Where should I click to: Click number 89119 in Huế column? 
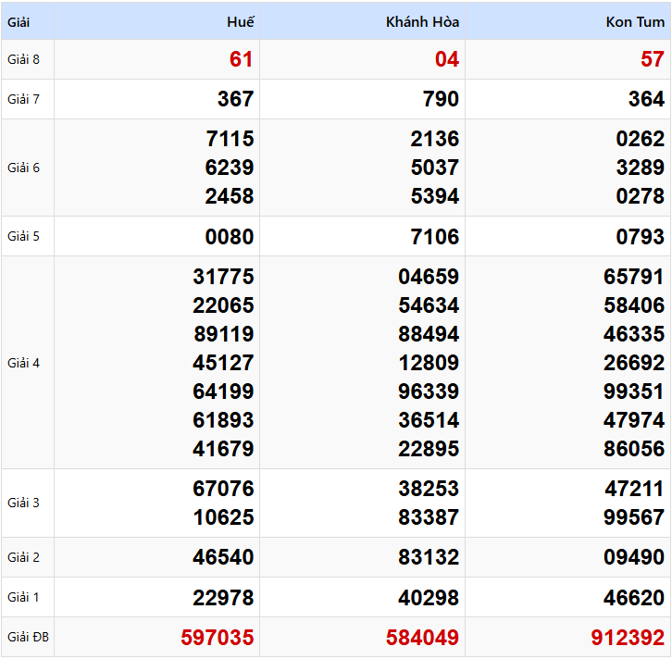click(223, 334)
